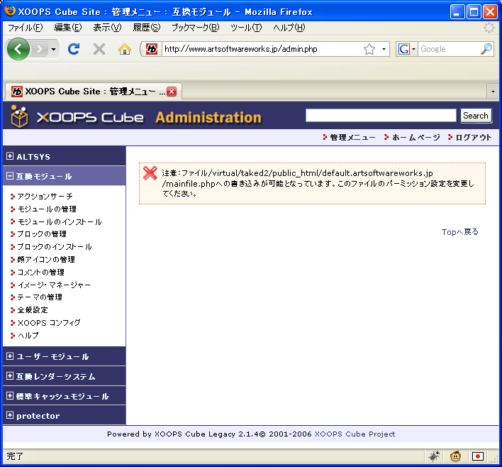Click the spider icon in the status bar
The image size is (502, 467).
coord(434,456)
